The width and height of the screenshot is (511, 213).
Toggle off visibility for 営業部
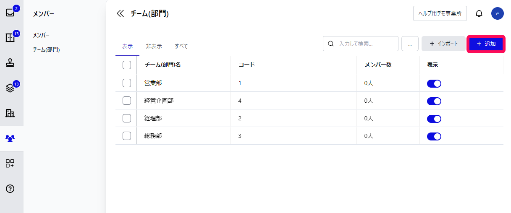coord(434,83)
